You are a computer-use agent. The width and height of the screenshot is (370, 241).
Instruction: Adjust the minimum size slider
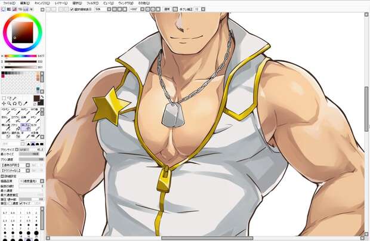click(32, 155)
